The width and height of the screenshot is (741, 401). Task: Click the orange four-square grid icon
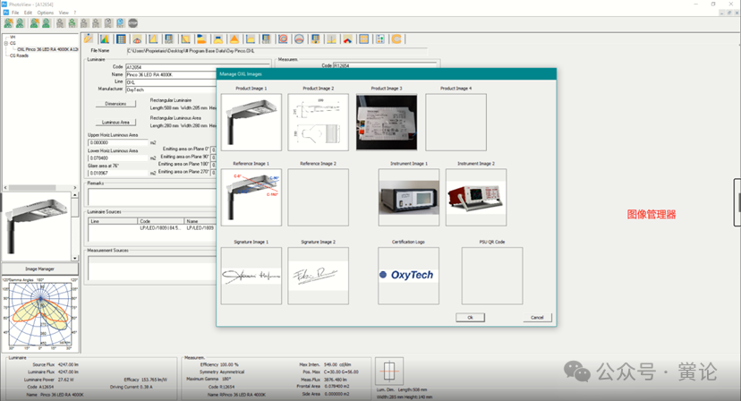click(x=364, y=39)
